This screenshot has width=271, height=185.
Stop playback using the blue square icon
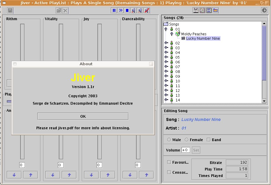pyautogui.click(x=127, y=11)
